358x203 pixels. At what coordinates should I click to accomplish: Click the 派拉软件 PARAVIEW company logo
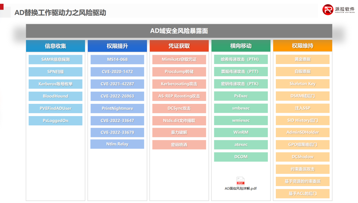(x=338, y=10)
